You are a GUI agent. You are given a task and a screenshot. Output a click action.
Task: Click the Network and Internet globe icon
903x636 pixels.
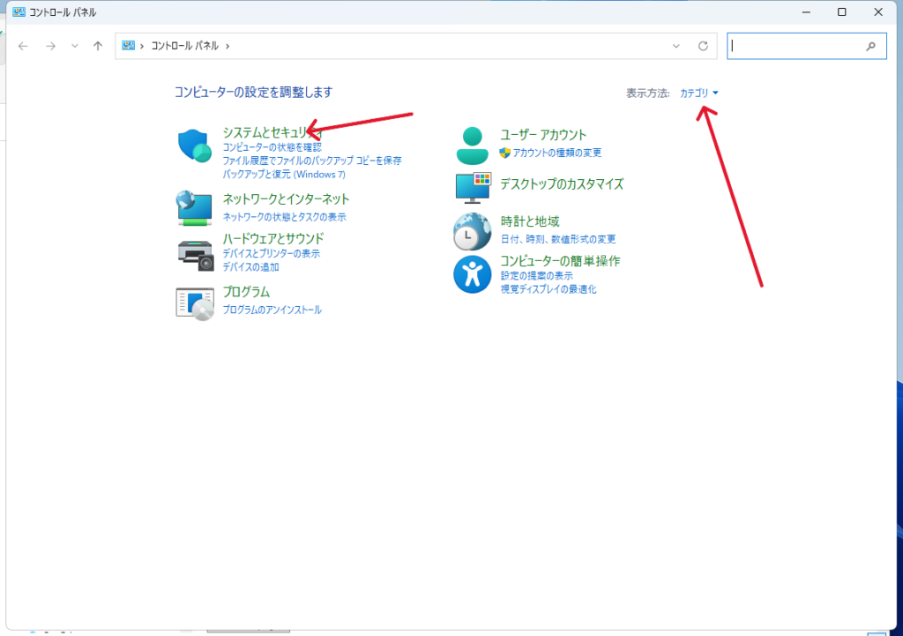point(194,207)
